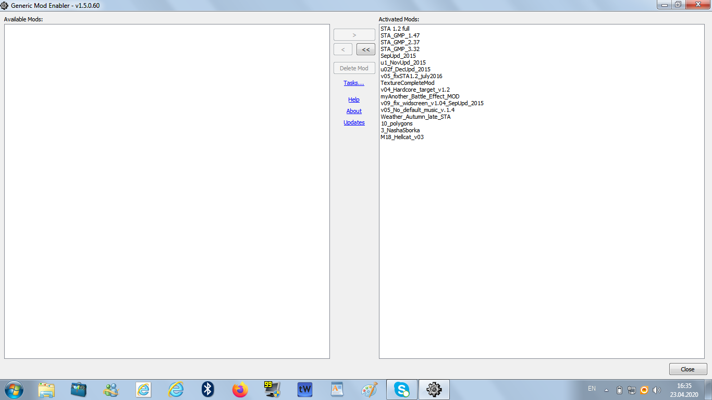712x400 pixels.
Task: Open the Tasks... link
Action: (354, 83)
